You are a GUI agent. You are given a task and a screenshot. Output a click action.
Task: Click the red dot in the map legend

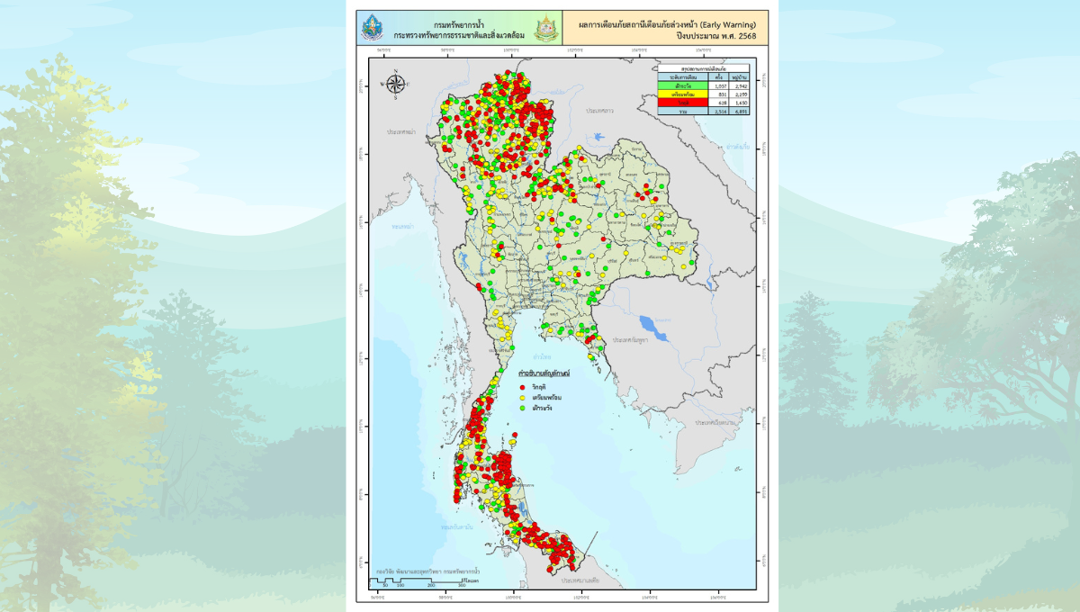coord(523,385)
